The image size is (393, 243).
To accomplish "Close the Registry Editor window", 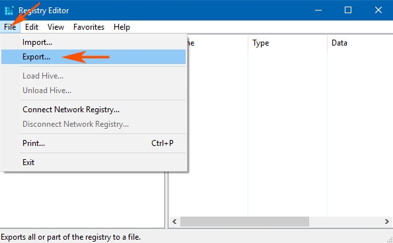I will point(378,11).
